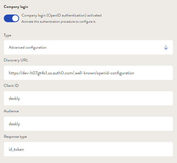Click the Type field label
Viewport: 177px width, 163px height.
(8, 35)
